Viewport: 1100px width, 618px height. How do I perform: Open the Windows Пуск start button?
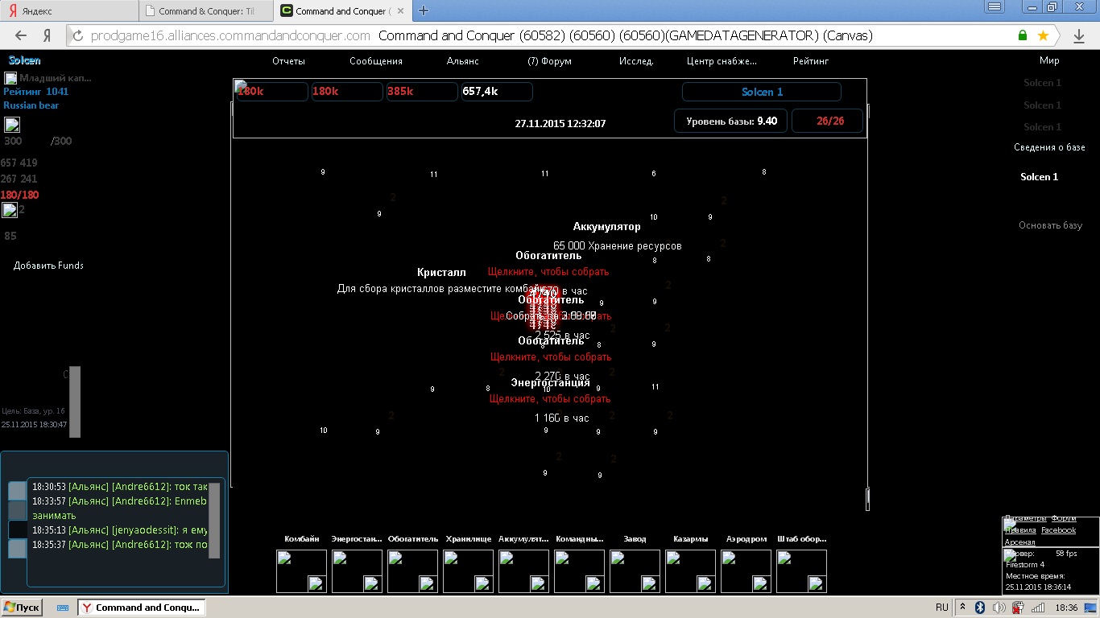[22, 608]
